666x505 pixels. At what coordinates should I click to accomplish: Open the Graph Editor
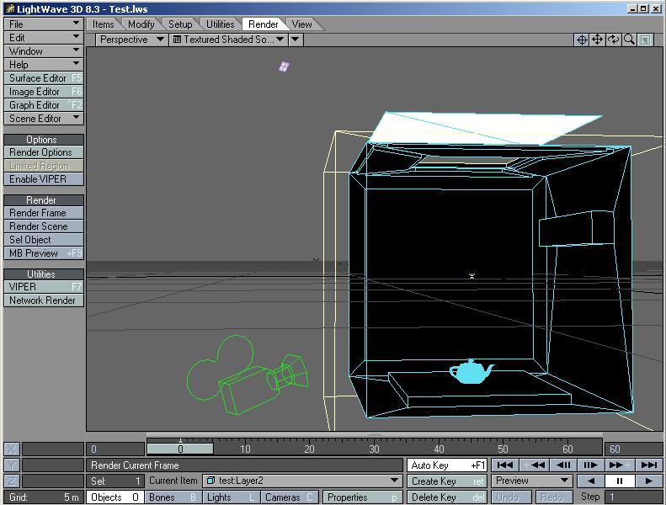(44, 105)
